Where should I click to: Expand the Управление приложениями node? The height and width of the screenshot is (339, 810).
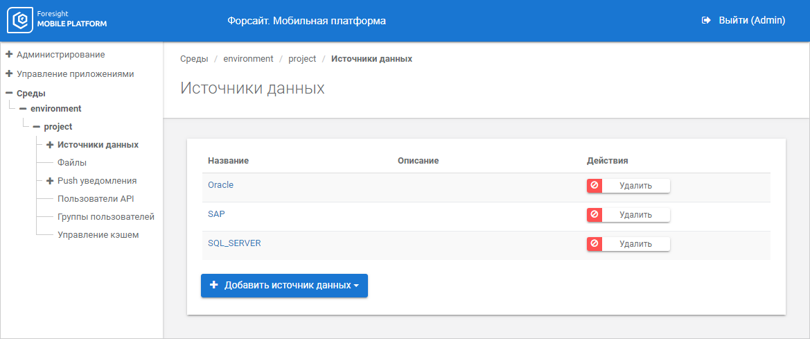9,73
